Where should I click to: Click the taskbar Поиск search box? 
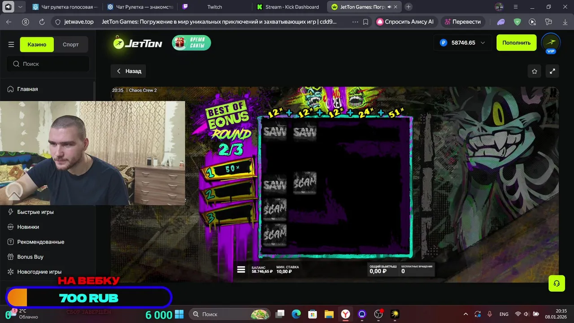(x=230, y=314)
